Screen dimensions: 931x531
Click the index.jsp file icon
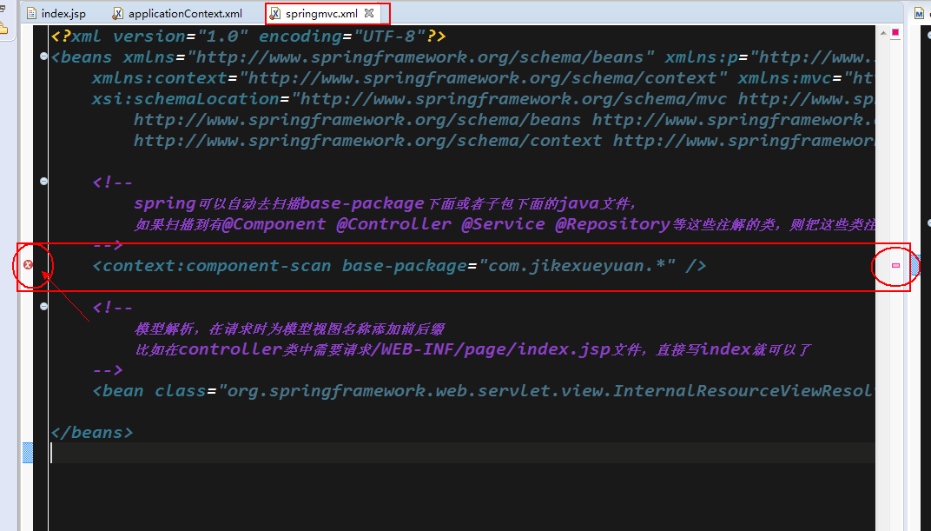point(31,13)
